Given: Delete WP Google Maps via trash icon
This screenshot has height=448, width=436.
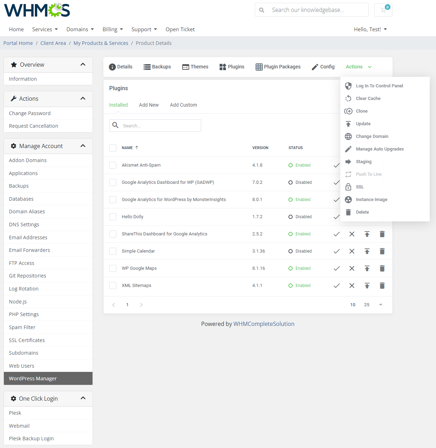Looking at the screenshot, I should tap(382, 268).
